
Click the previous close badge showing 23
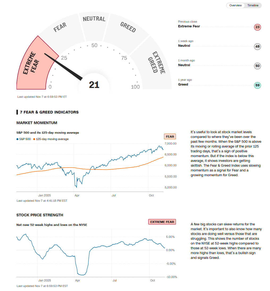tap(257, 27)
